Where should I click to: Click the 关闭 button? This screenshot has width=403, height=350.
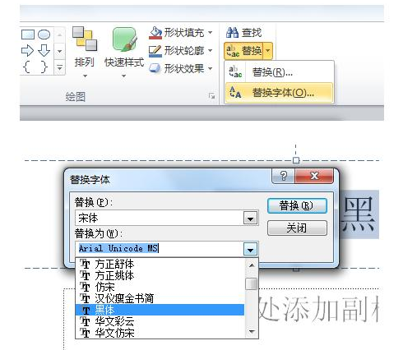(x=297, y=228)
